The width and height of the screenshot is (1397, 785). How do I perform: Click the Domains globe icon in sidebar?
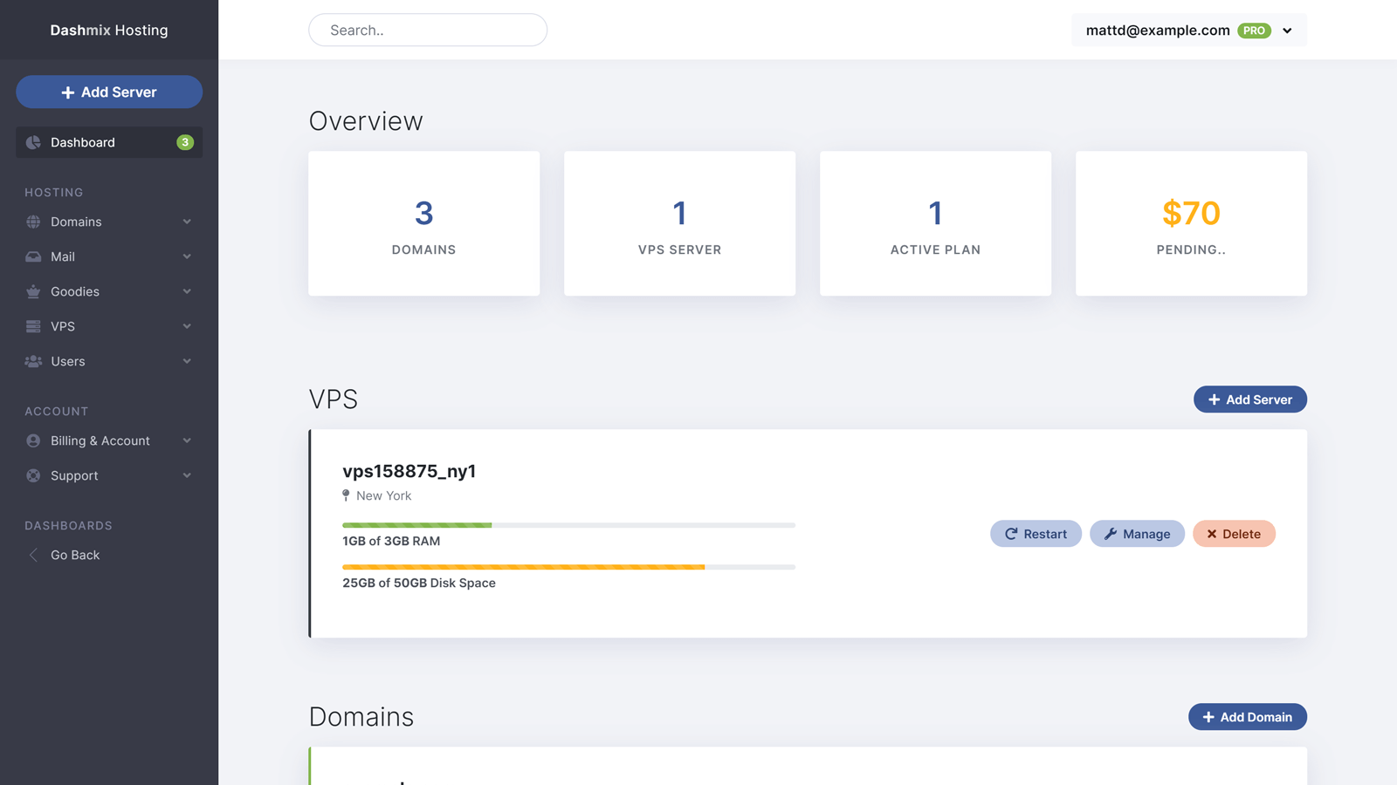pyautogui.click(x=33, y=222)
